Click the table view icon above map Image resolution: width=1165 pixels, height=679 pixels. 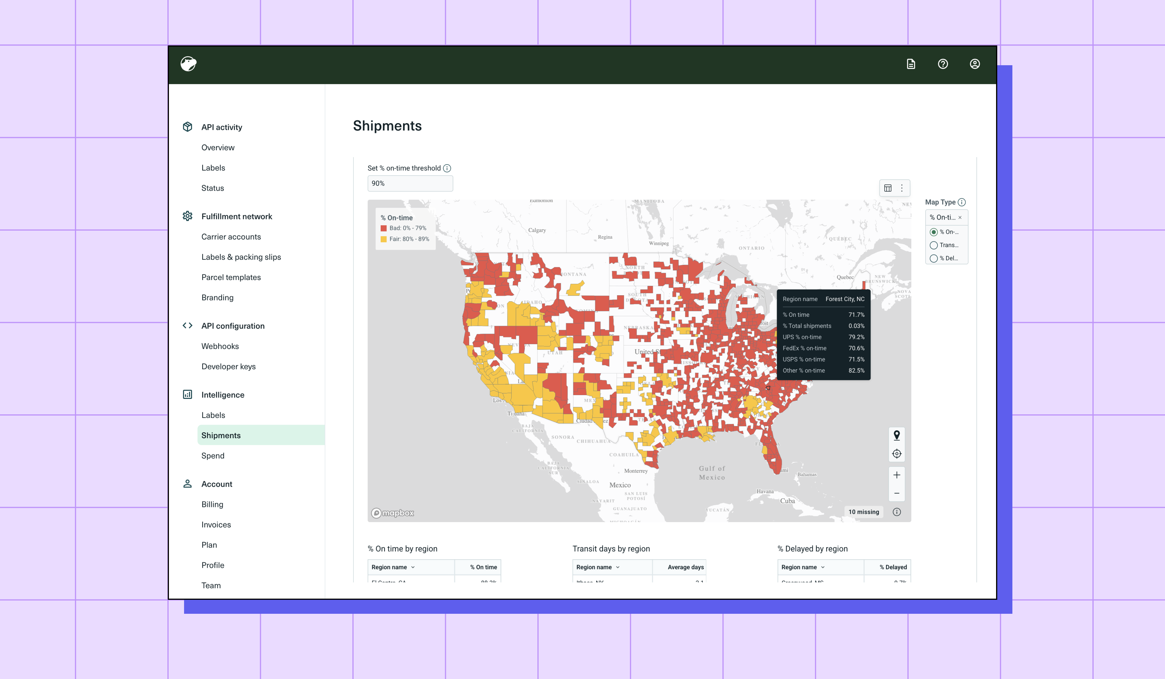(888, 188)
